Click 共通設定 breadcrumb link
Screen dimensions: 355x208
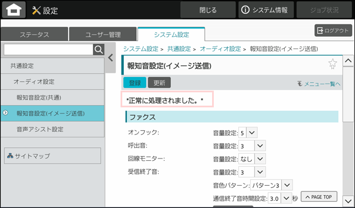tap(179, 49)
